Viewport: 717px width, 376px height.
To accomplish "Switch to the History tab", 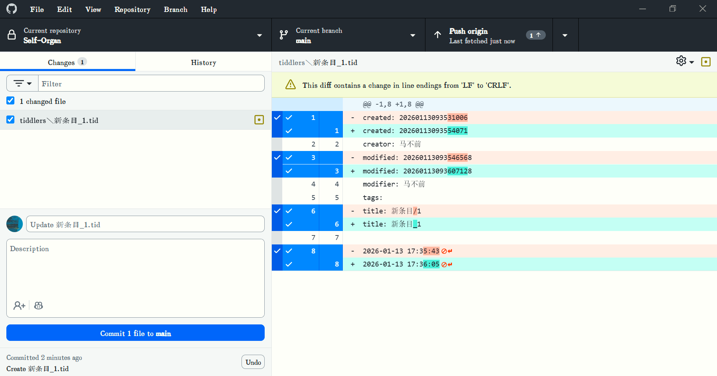I will [203, 62].
